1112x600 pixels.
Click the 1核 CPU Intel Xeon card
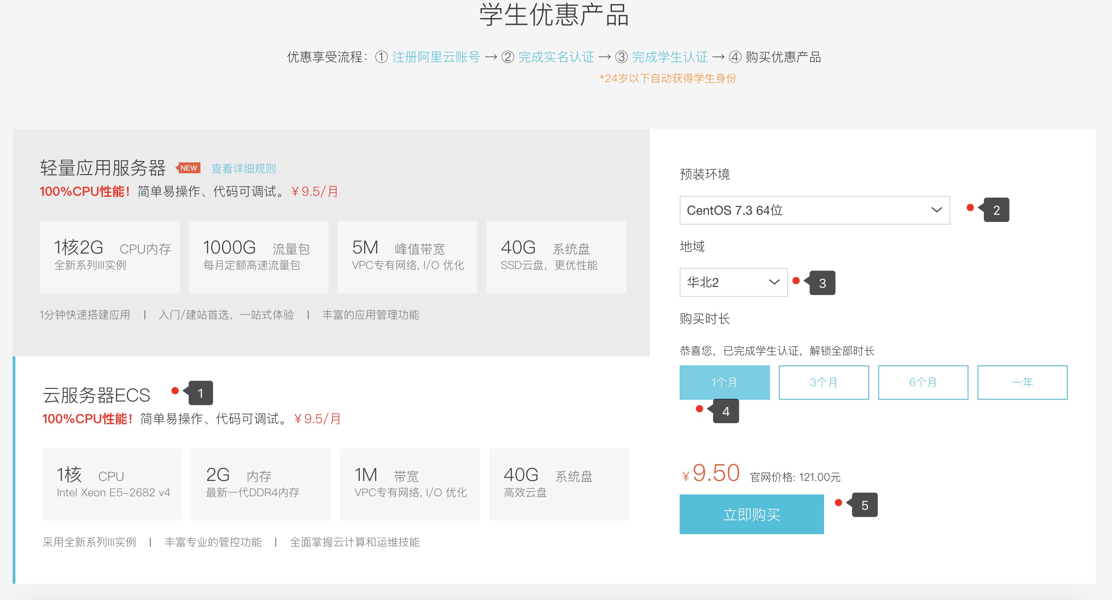pos(112,485)
